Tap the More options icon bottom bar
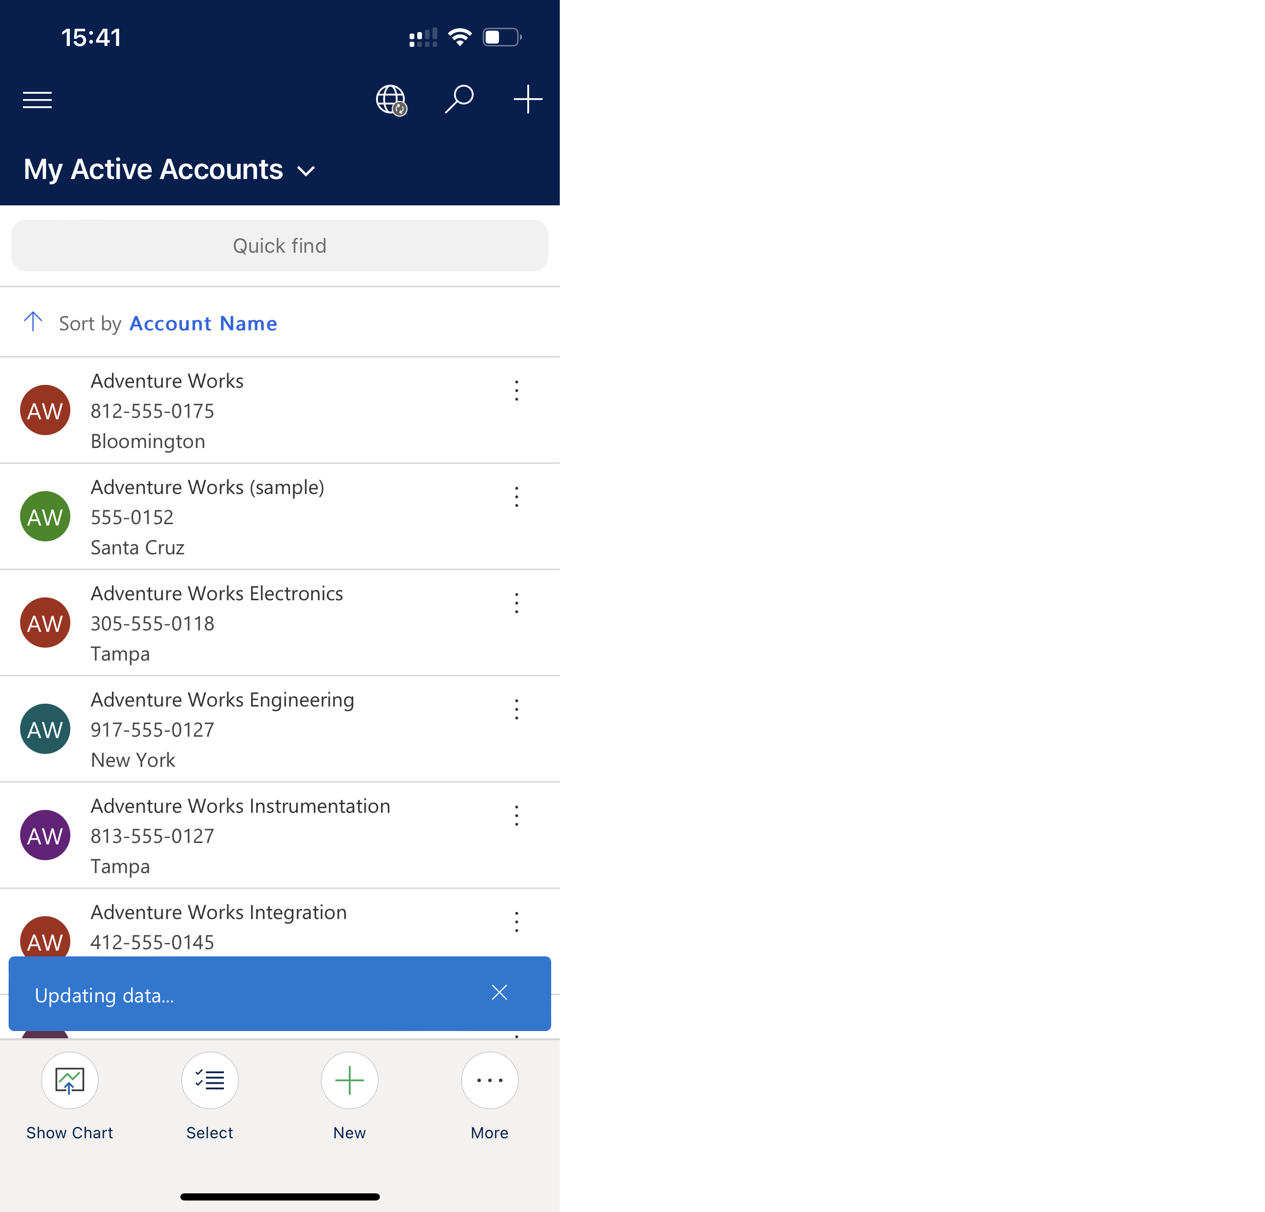 point(489,1079)
